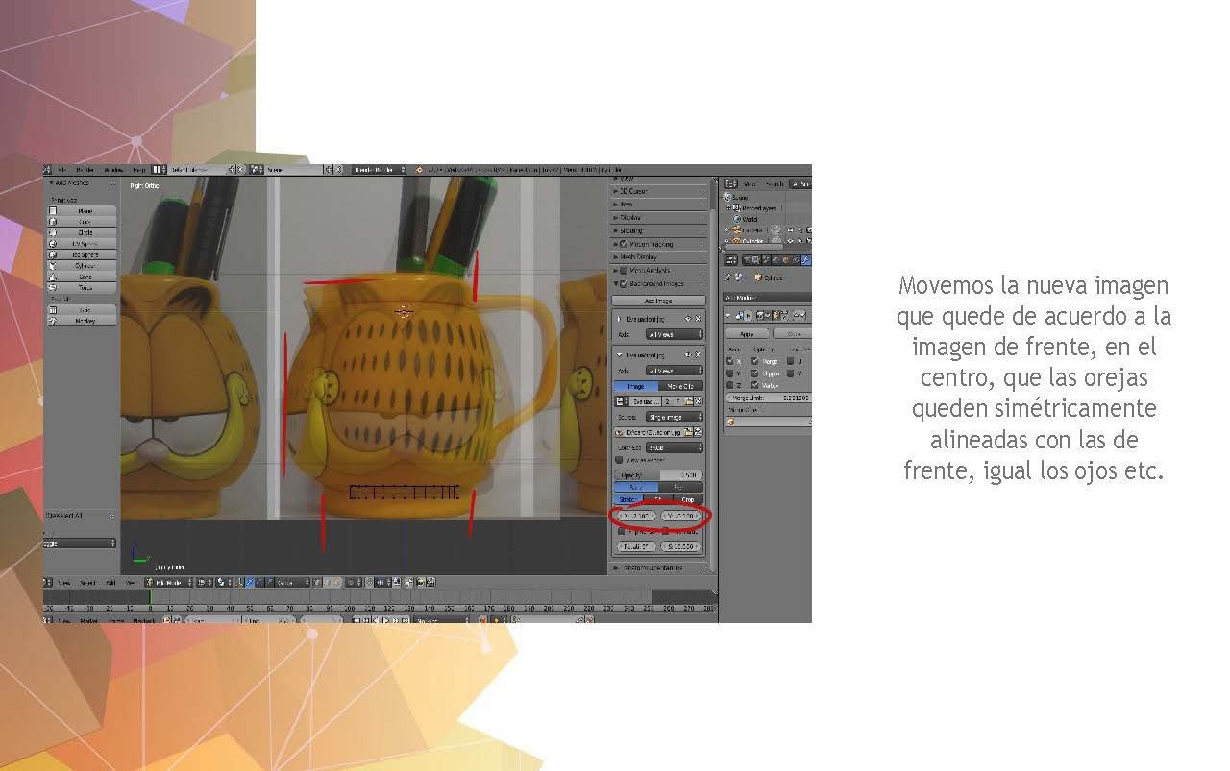Open the Render menu in top bar
The height and width of the screenshot is (771, 1230).
click(85, 169)
